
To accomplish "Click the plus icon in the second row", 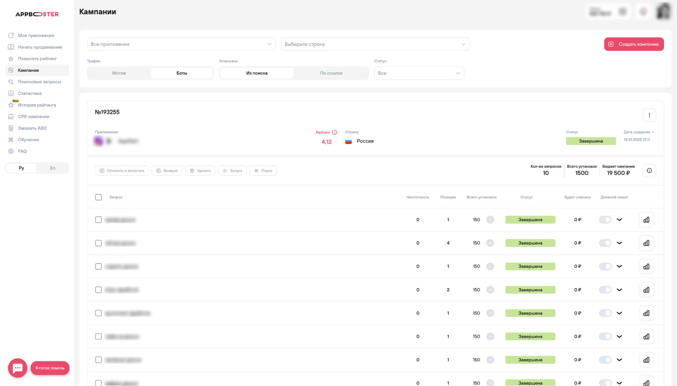I will tap(490, 243).
